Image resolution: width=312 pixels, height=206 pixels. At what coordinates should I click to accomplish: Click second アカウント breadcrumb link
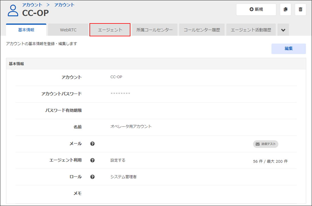coord(64,5)
